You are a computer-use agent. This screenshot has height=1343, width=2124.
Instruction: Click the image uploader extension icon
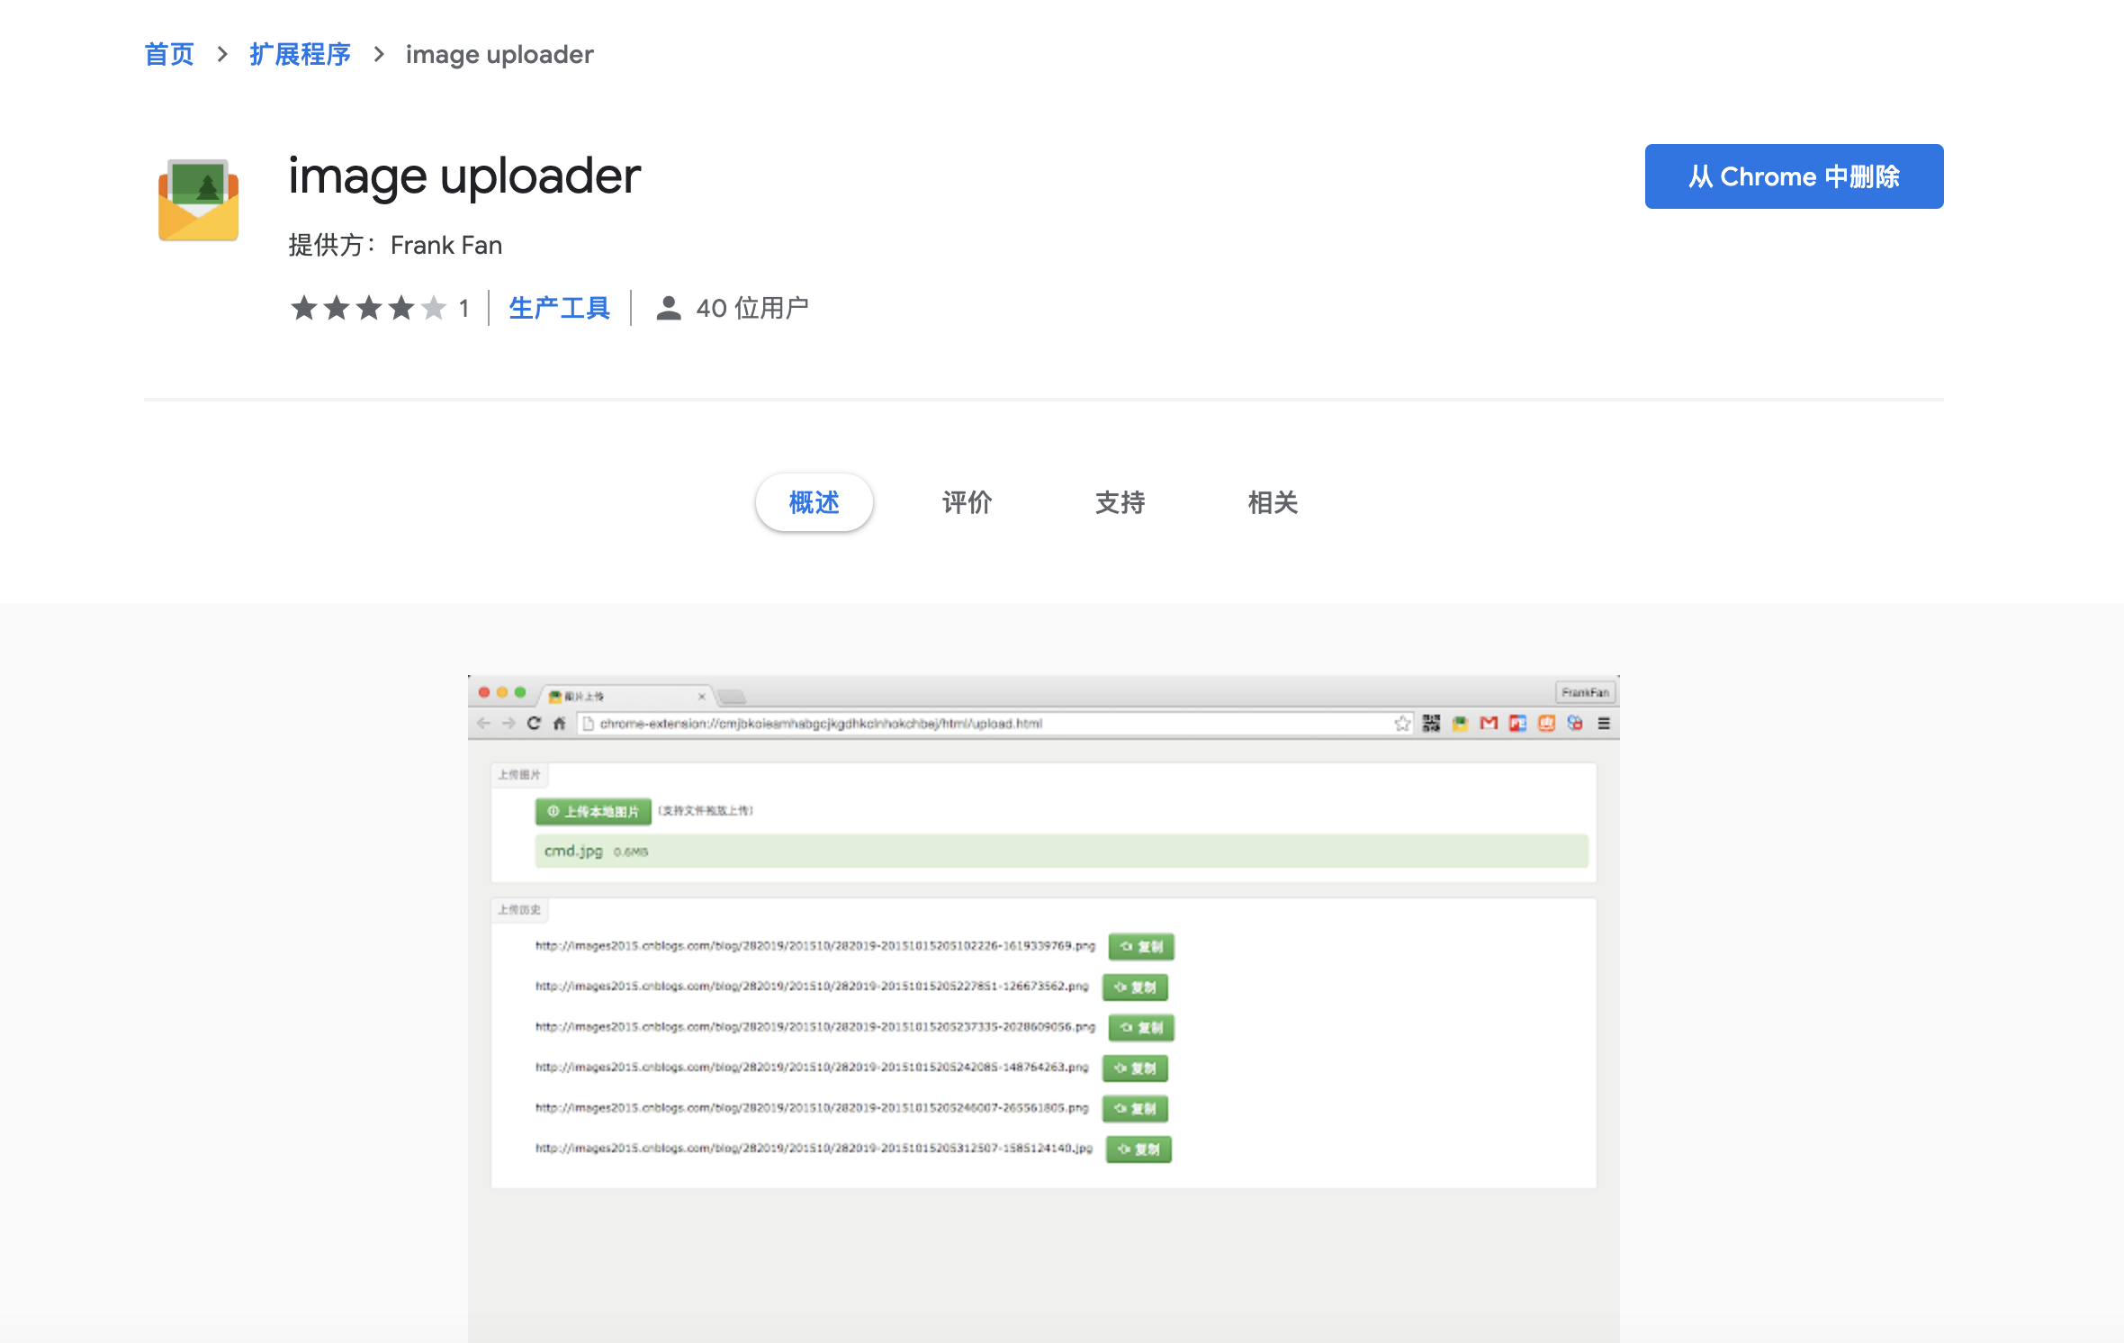[x=199, y=200]
